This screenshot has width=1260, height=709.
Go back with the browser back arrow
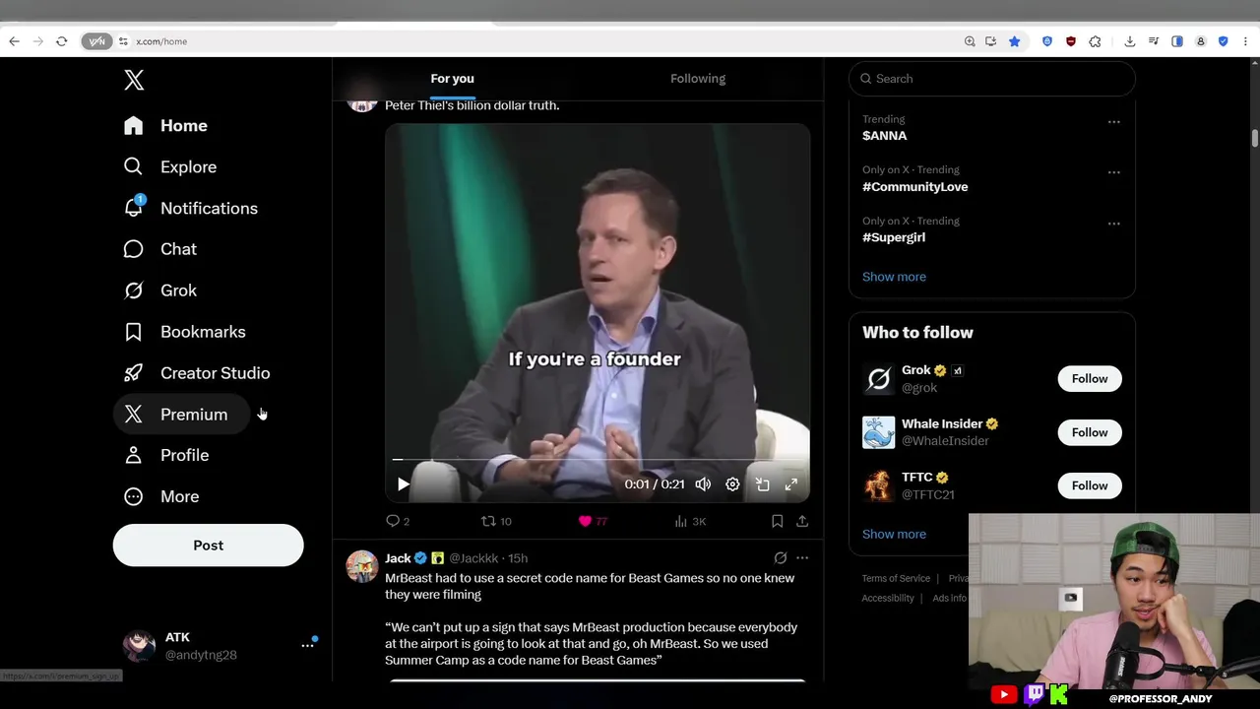pos(14,41)
